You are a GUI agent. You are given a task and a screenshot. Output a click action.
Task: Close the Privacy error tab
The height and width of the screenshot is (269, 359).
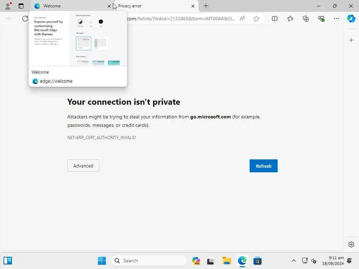(x=193, y=6)
